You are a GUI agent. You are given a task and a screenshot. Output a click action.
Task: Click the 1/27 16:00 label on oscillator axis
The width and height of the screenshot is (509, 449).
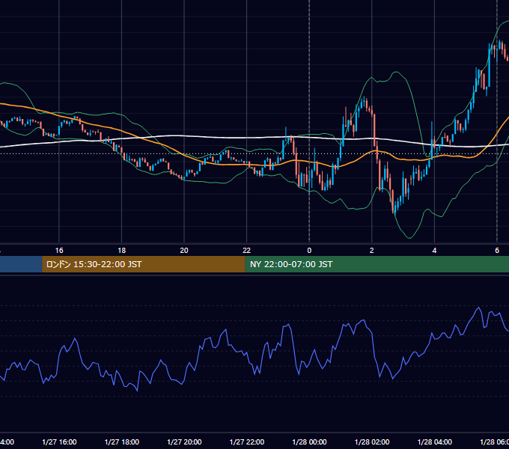coord(59,442)
